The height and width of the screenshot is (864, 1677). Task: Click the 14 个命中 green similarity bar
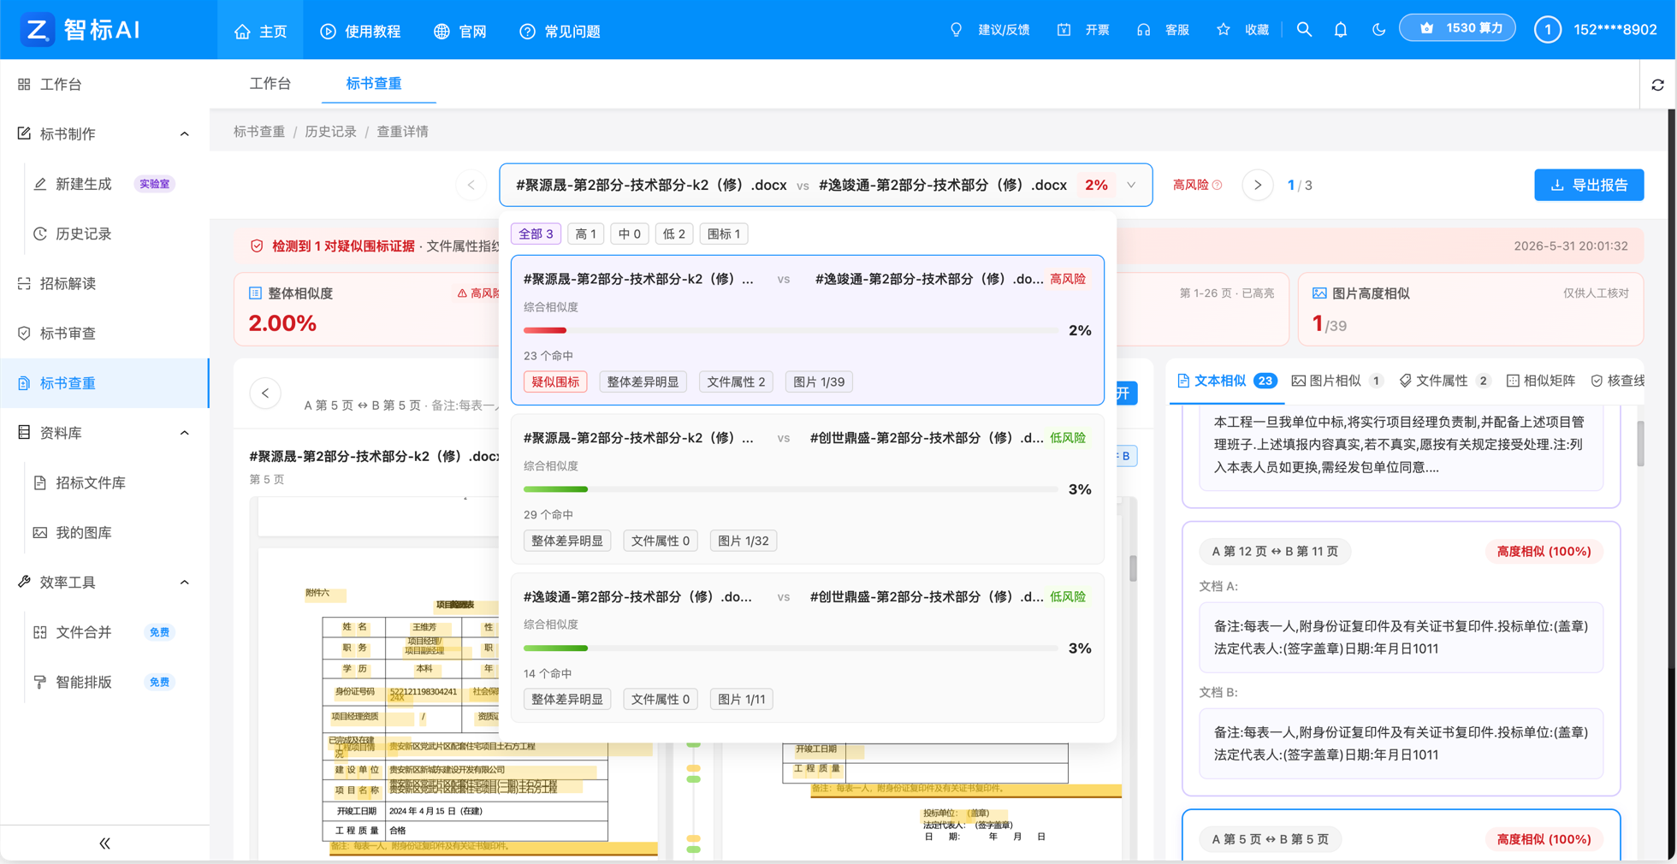[x=556, y=648]
